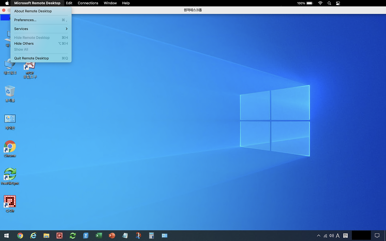
Task: Open Windows network status in system tray
Action: [x=325, y=236]
